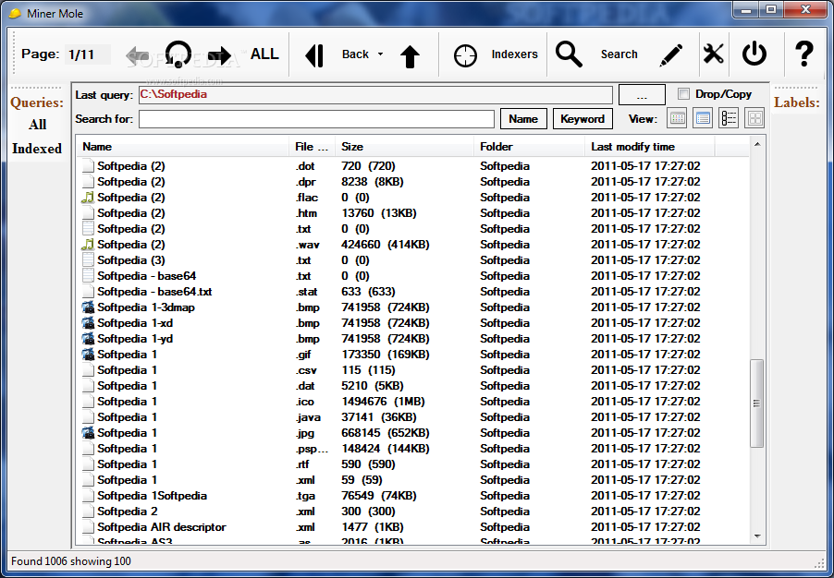834x578 pixels.
Task: Select the Softpedia (2) .dot row
Action: tap(412, 166)
